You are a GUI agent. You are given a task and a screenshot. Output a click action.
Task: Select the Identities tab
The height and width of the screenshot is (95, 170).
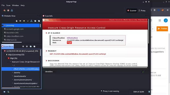click(x=49, y=72)
